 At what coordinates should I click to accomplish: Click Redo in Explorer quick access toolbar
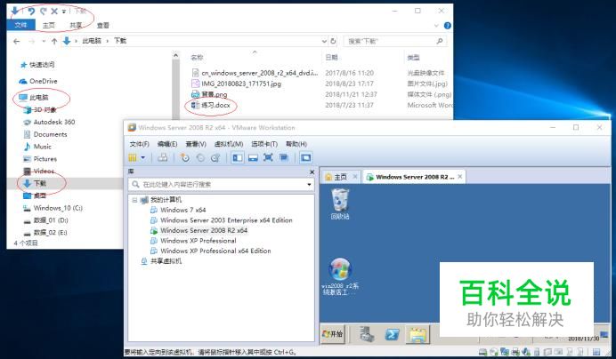43,11
